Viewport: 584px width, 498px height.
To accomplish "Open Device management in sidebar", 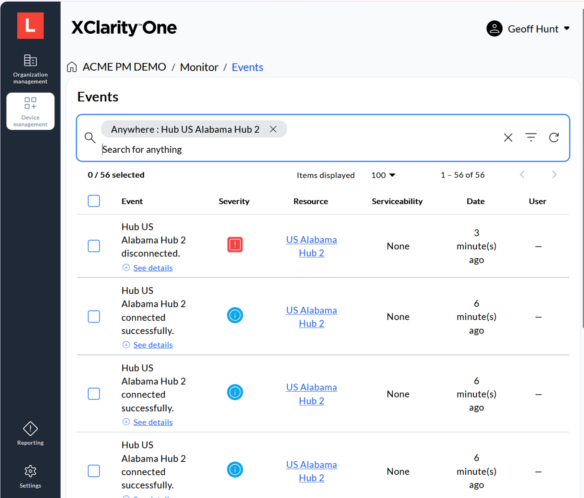I will coord(30,111).
